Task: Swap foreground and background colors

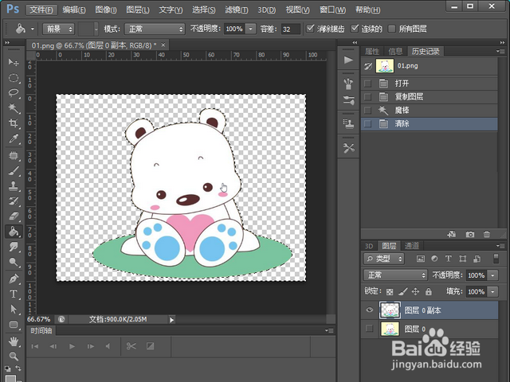Action: (x=18, y=368)
